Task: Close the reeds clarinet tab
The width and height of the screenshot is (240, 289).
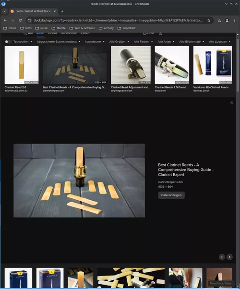Action: coord(55,11)
